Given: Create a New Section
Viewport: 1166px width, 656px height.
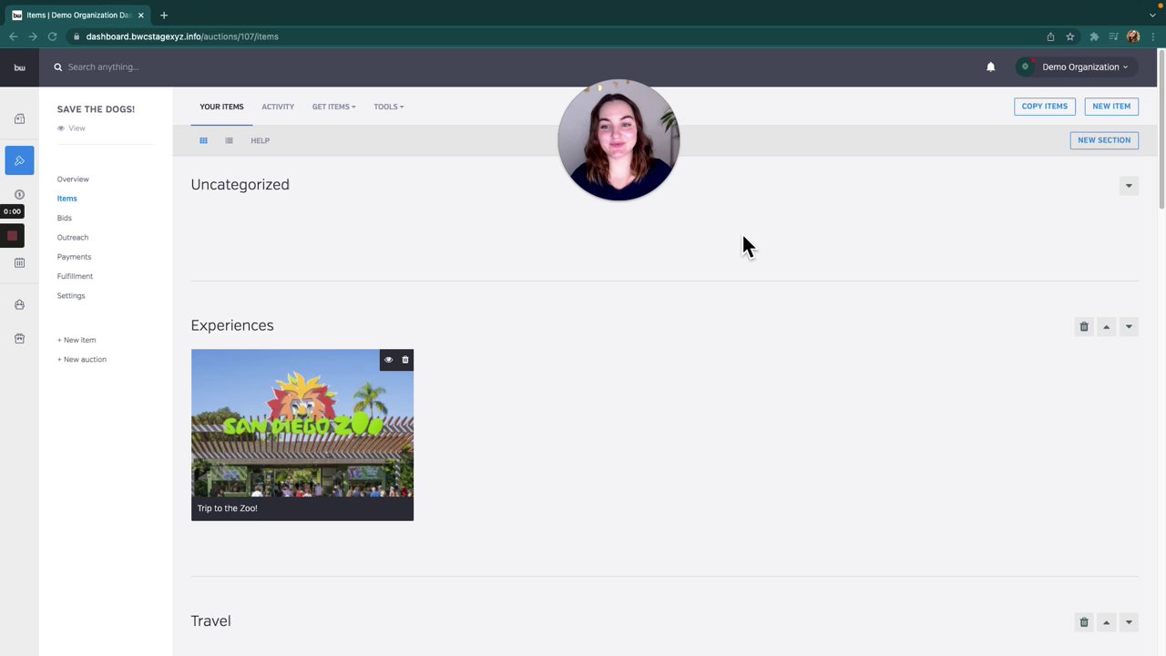Looking at the screenshot, I should click(1104, 140).
